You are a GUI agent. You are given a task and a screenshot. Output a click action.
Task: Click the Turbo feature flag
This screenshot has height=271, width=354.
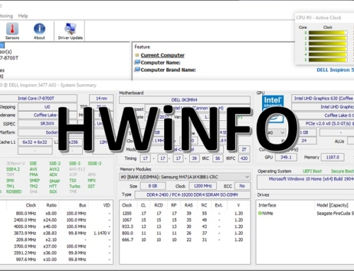pos(74,186)
